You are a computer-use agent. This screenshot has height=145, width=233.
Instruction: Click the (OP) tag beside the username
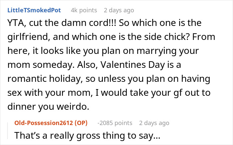tap(81, 123)
